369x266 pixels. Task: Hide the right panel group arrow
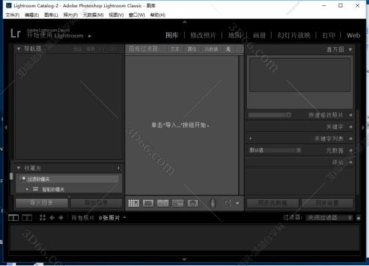click(x=363, y=127)
